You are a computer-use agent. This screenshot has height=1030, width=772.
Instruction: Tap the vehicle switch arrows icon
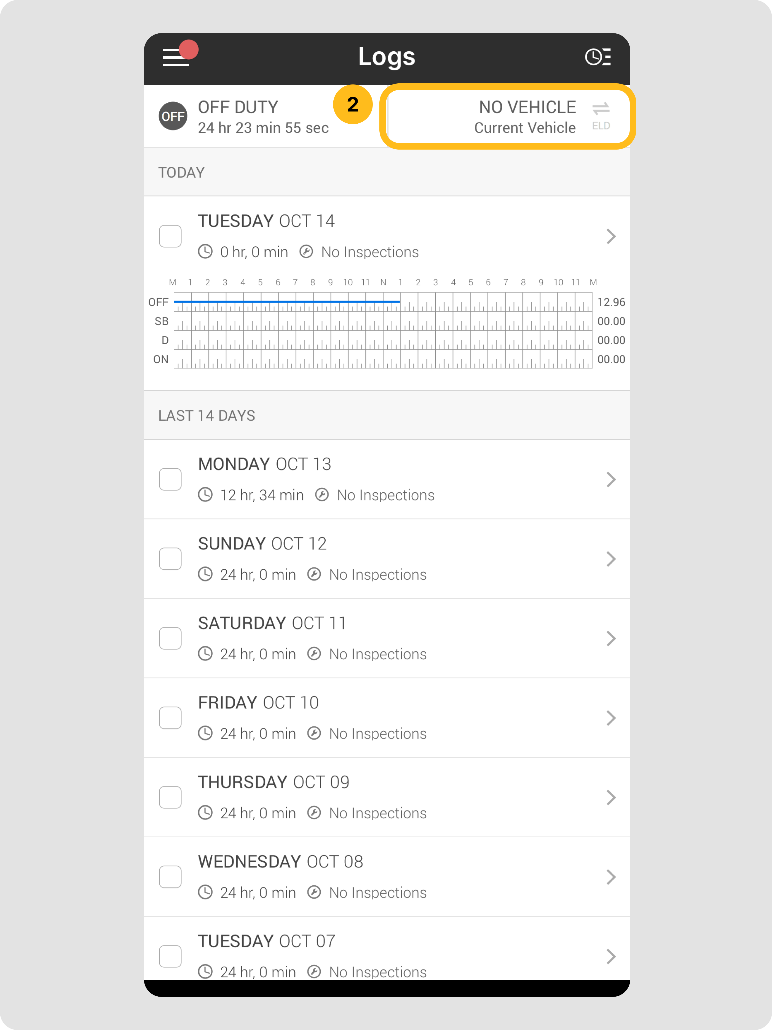601,108
